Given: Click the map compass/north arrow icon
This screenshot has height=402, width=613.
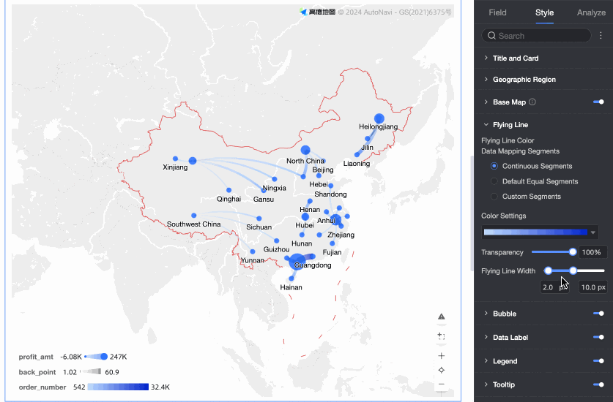Looking at the screenshot, I should pos(442,316).
